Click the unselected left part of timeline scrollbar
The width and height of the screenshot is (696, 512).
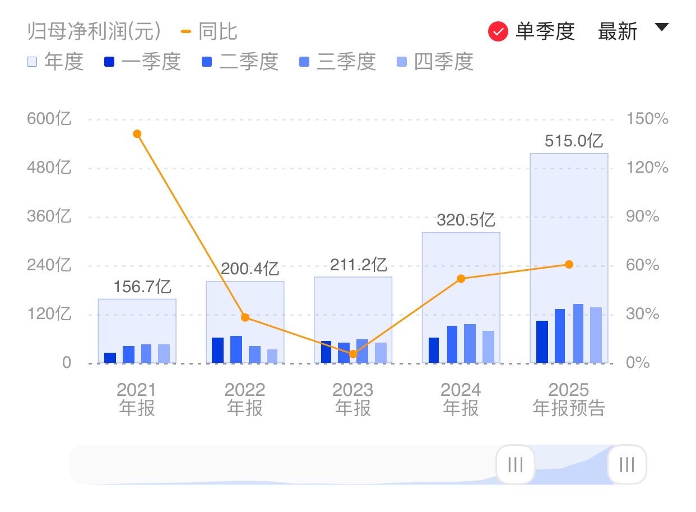(x=283, y=464)
